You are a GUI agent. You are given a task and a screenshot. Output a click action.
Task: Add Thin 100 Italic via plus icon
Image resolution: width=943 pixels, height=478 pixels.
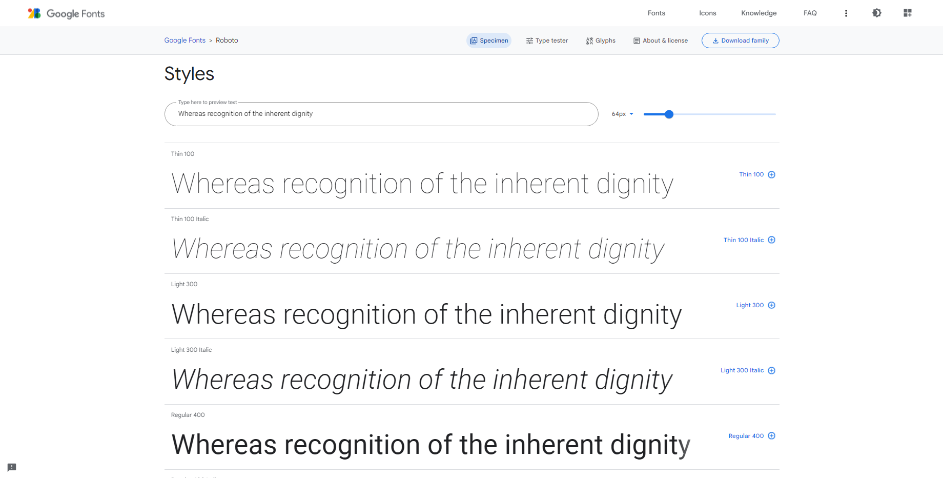tap(771, 240)
